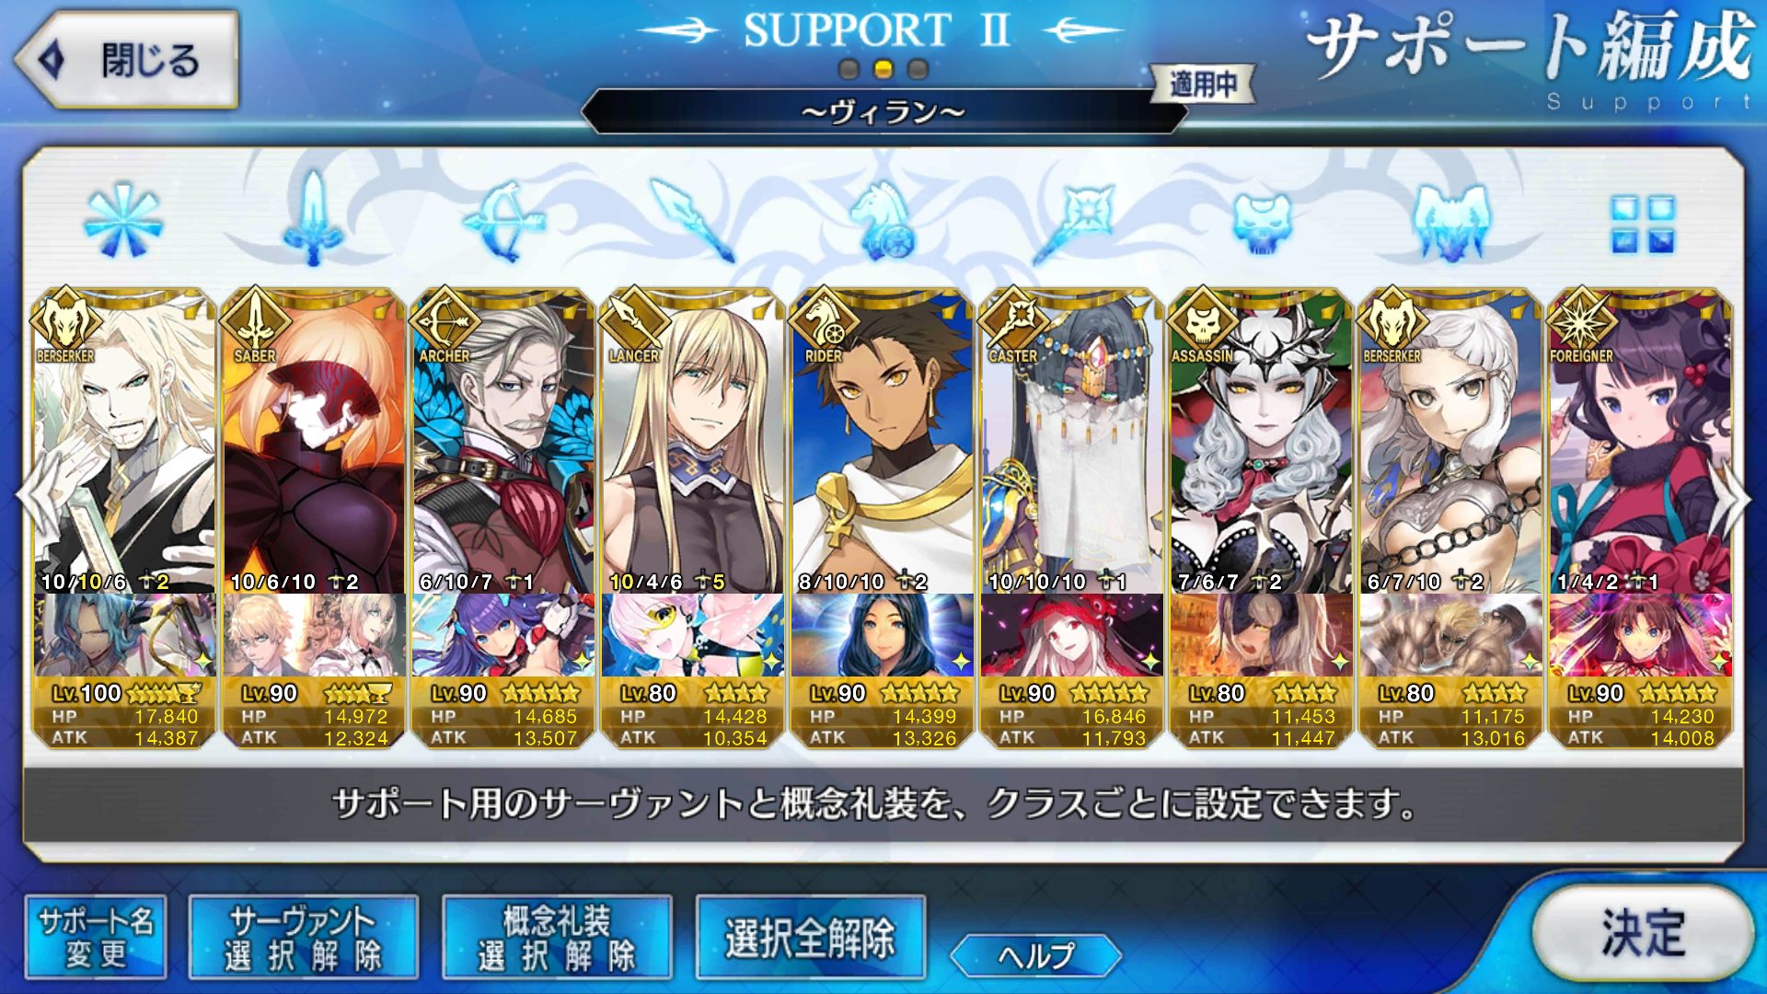
Task: Select the Archer class bow icon
Action: pos(503,220)
